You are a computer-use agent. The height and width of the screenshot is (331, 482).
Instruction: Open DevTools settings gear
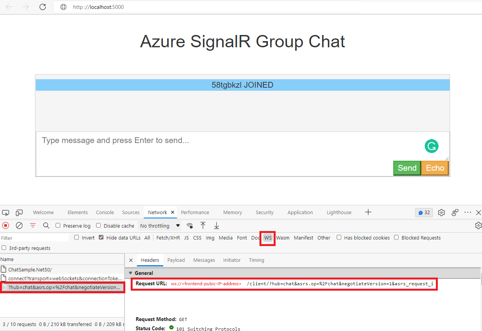coord(441,212)
